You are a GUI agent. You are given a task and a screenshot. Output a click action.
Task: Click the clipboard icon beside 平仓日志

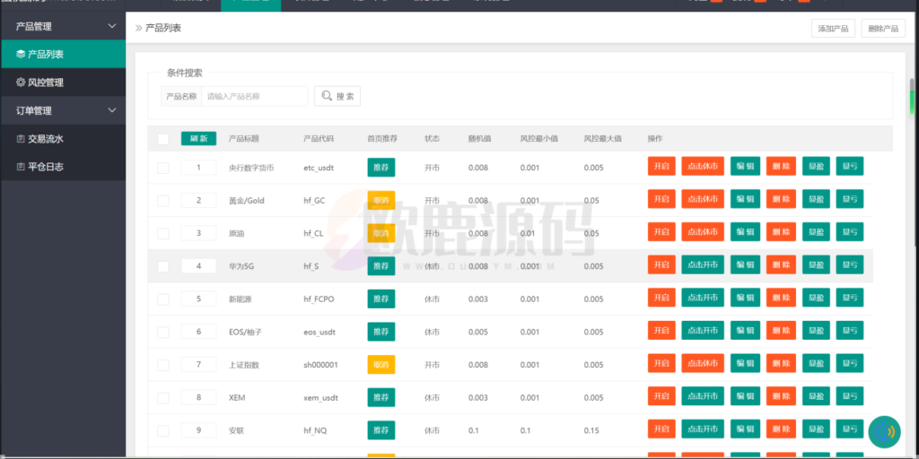[20, 167]
